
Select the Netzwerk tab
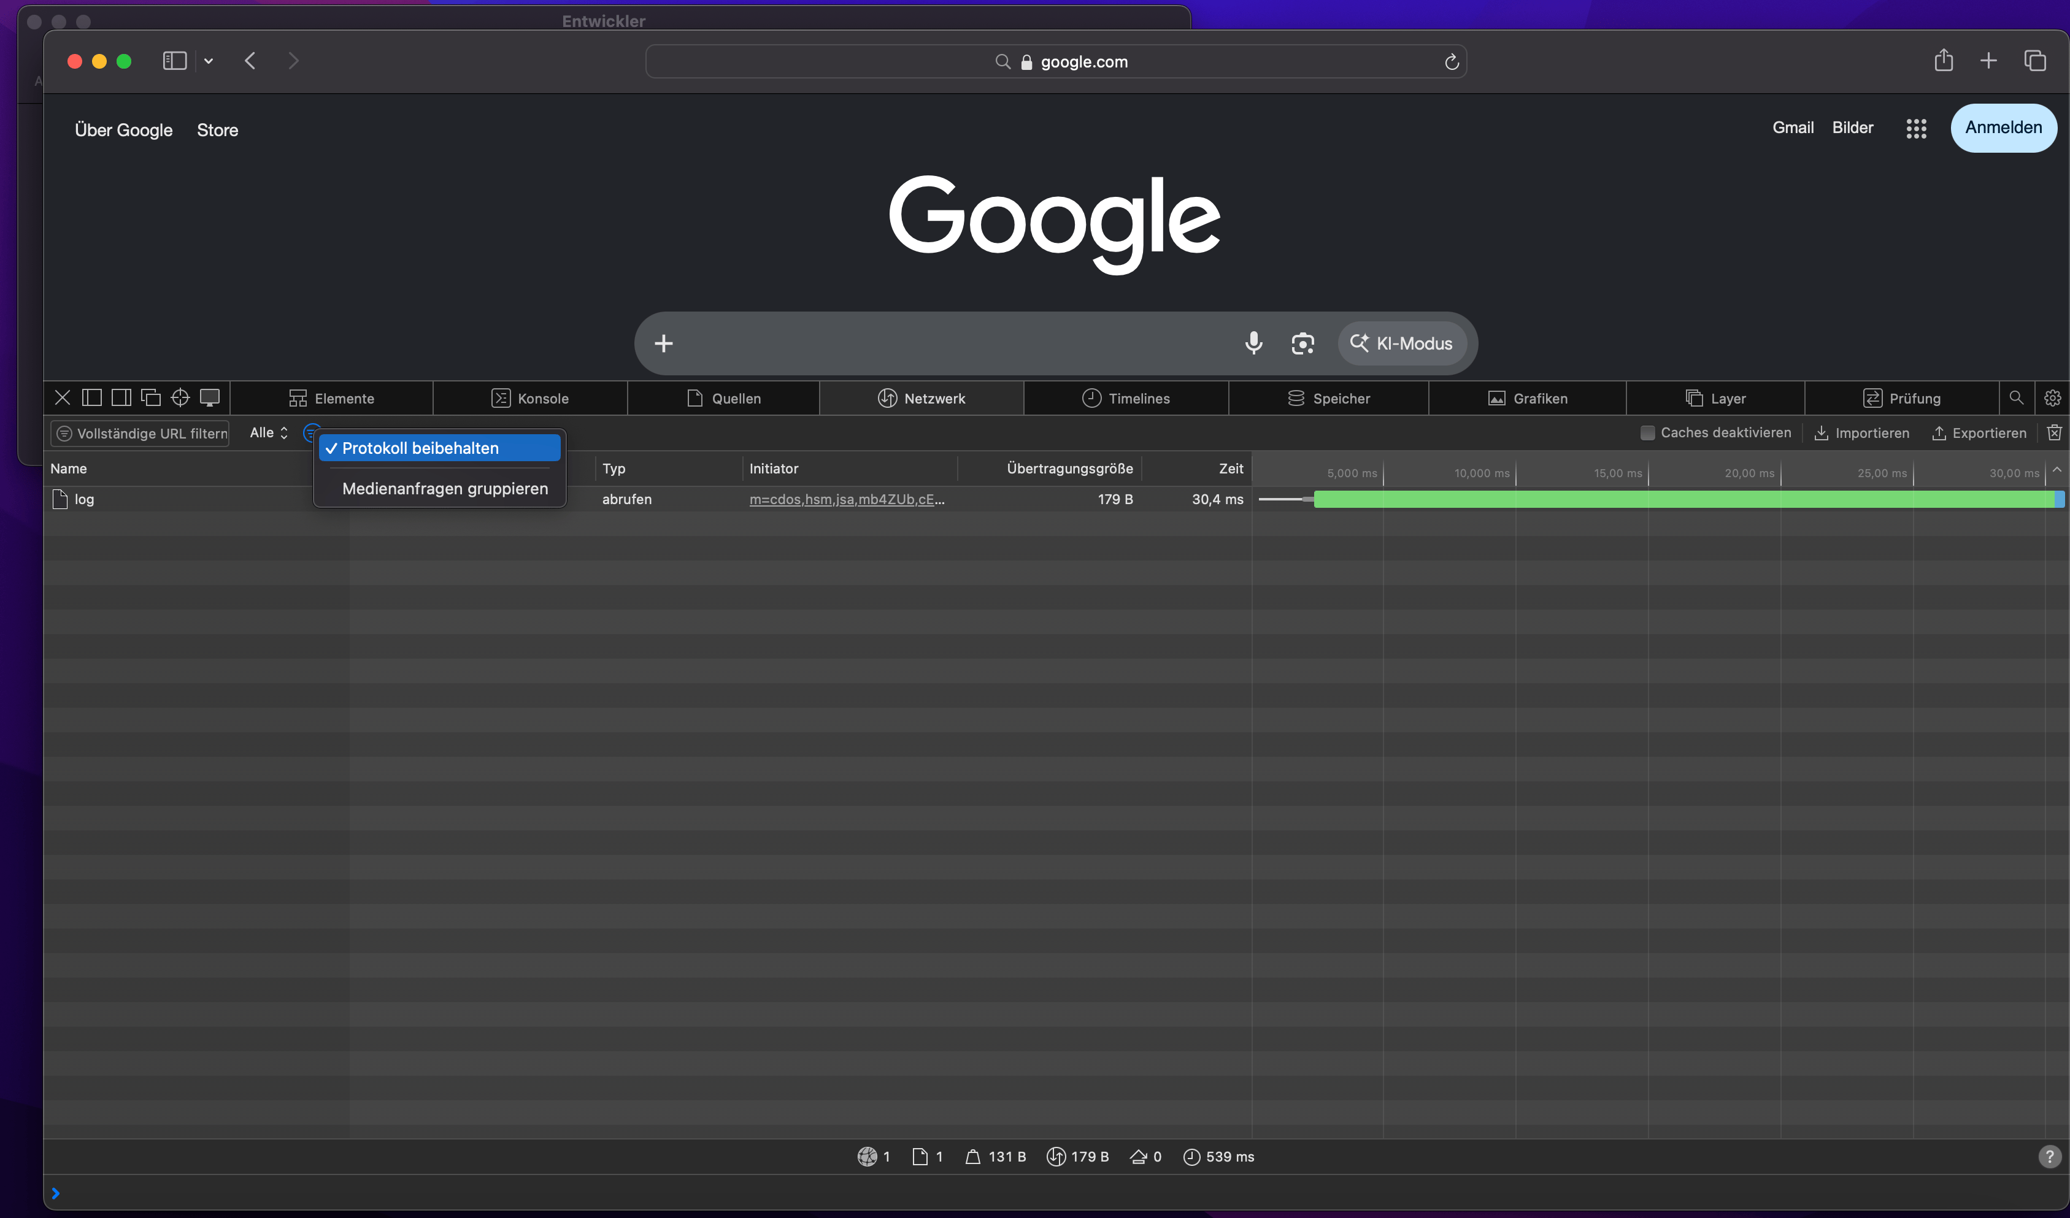coord(921,399)
